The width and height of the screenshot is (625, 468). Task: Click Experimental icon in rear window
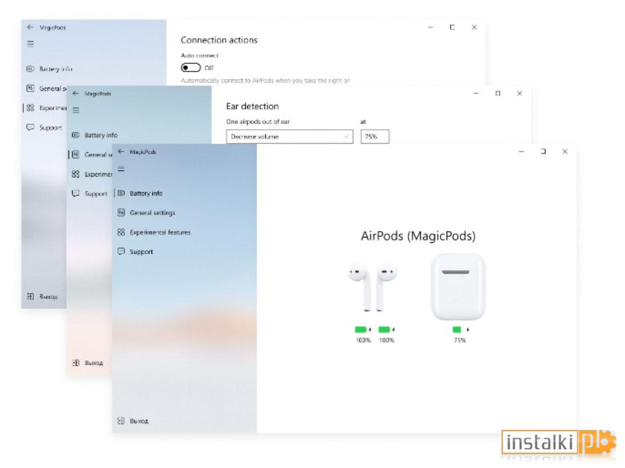(31, 108)
